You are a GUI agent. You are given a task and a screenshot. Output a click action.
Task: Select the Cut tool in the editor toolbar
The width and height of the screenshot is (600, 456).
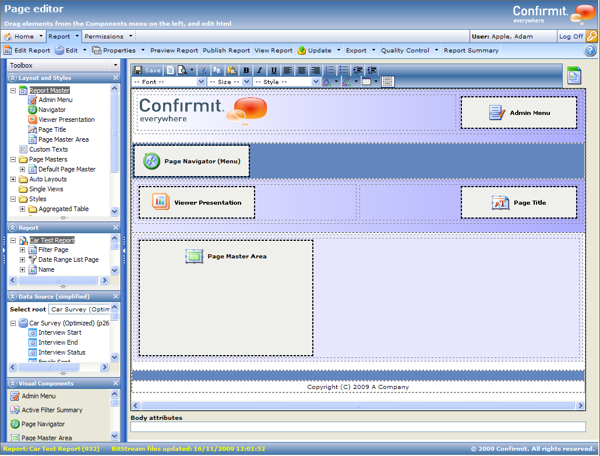(x=204, y=69)
